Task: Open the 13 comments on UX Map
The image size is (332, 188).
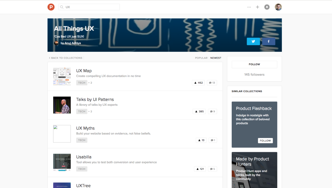Action: [212, 83]
